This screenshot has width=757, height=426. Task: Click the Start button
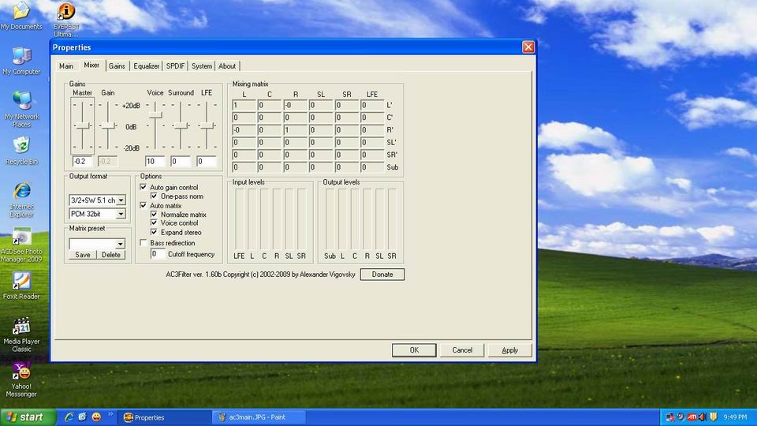(x=27, y=417)
